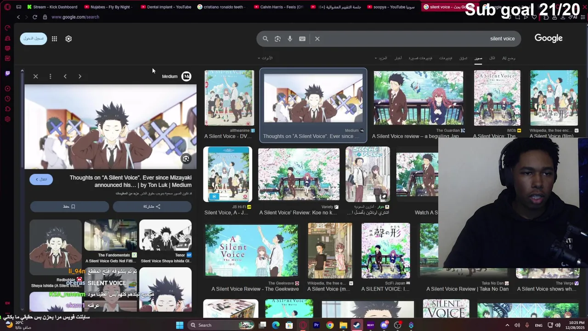The image size is (588, 331).
Task: Open the IMDb A Silent Voice thumbnail
Action: 497,98
